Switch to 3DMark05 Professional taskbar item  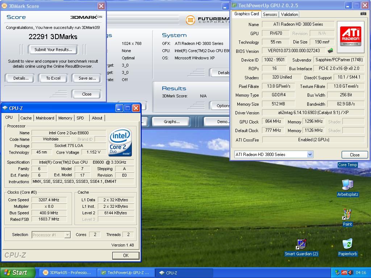(67, 273)
